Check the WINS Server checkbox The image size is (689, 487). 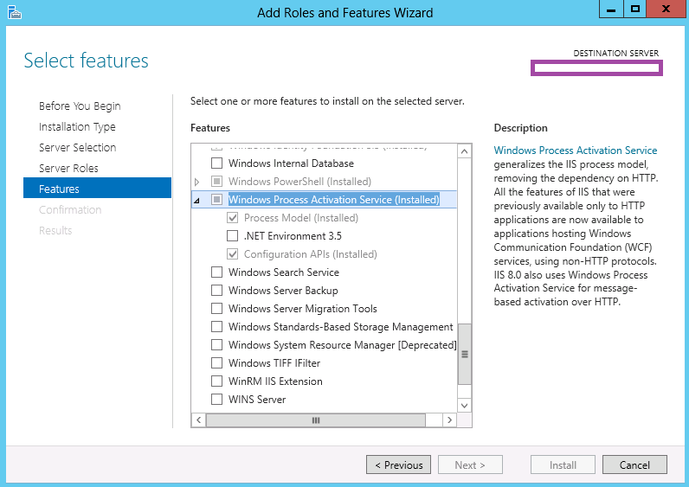click(216, 399)
